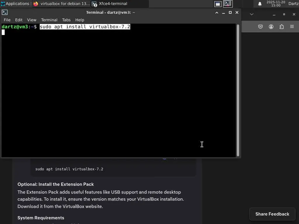This screenshot has width=299, height=224.
Task: Click the Download it from the VirtualBox website text
Action: pyautogui.click(x=60, y=206)
